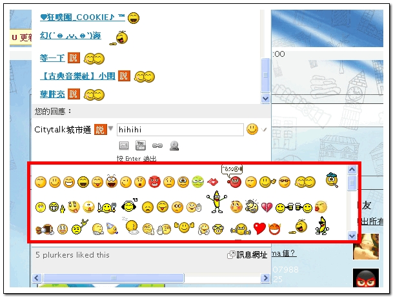
Task: Insert the beer cheers emoticon
Action: coord(294,208)
